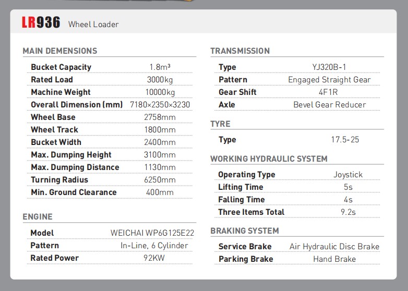Select the 3000kg Rated Load value
Screen dimensions: 408x291
click(x=160, y=80)
